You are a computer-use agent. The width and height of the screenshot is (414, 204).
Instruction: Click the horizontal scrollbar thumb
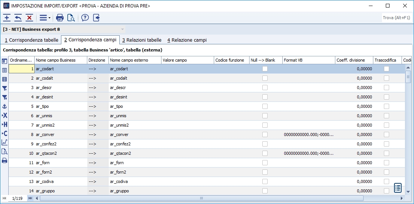coord(202,198)
